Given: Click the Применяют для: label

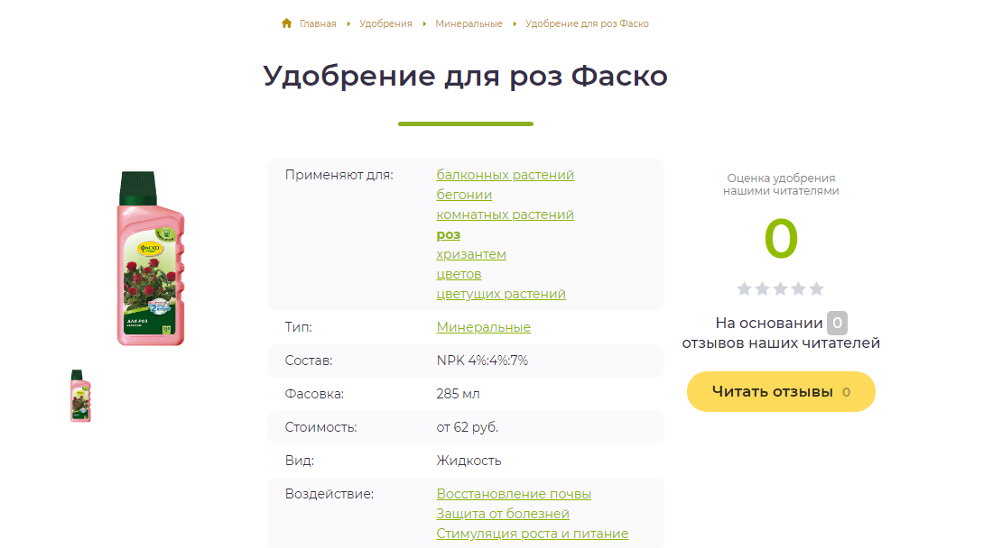Looking at the screenshot, I should point(339,175).
